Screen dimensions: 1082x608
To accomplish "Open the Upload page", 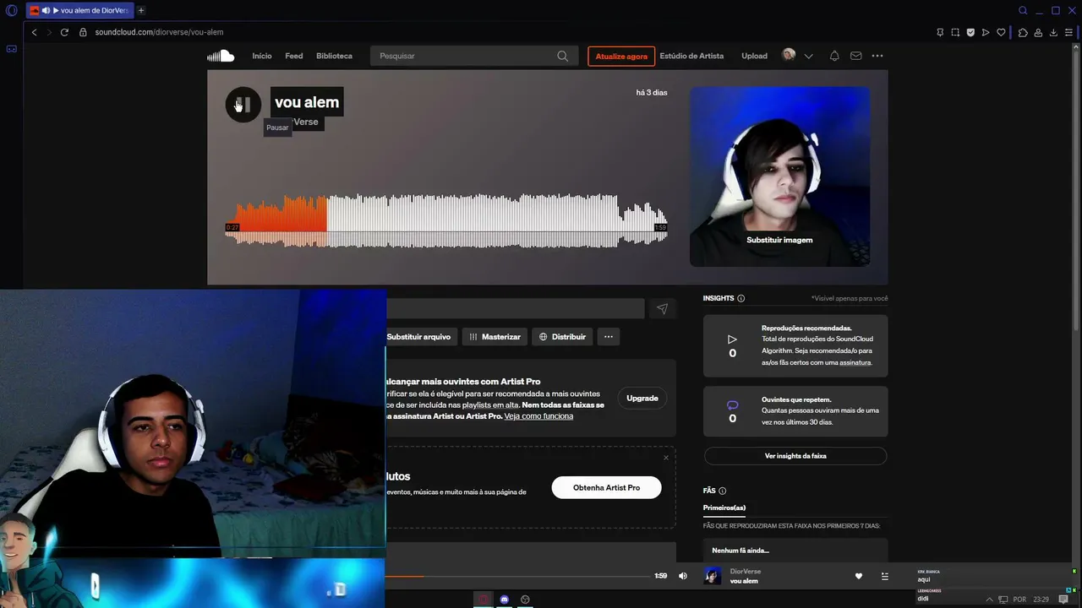I will [x=754, y=56].
